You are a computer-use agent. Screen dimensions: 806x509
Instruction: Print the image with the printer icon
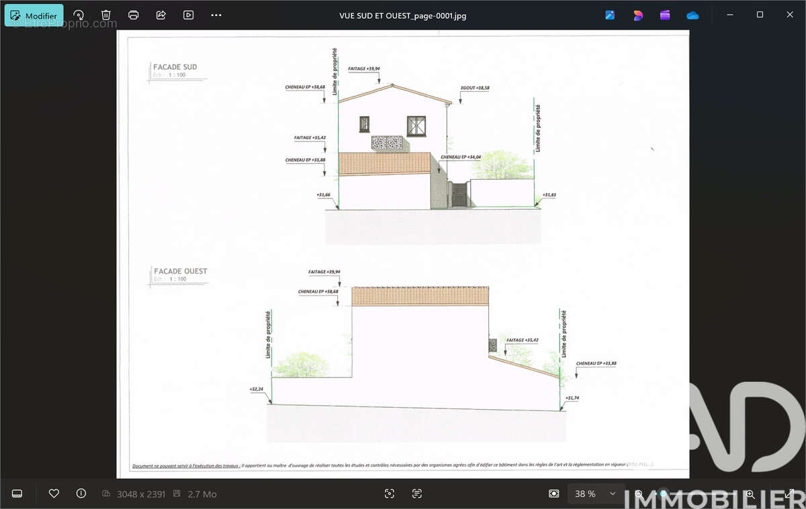134,15
